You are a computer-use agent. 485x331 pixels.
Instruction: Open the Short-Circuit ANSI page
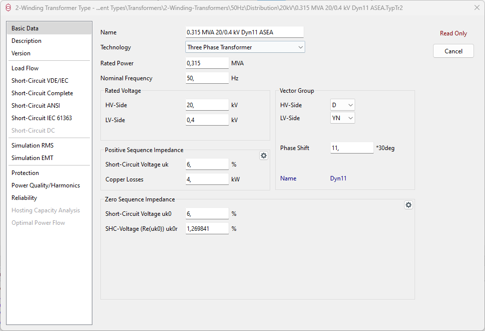[35, 106]
